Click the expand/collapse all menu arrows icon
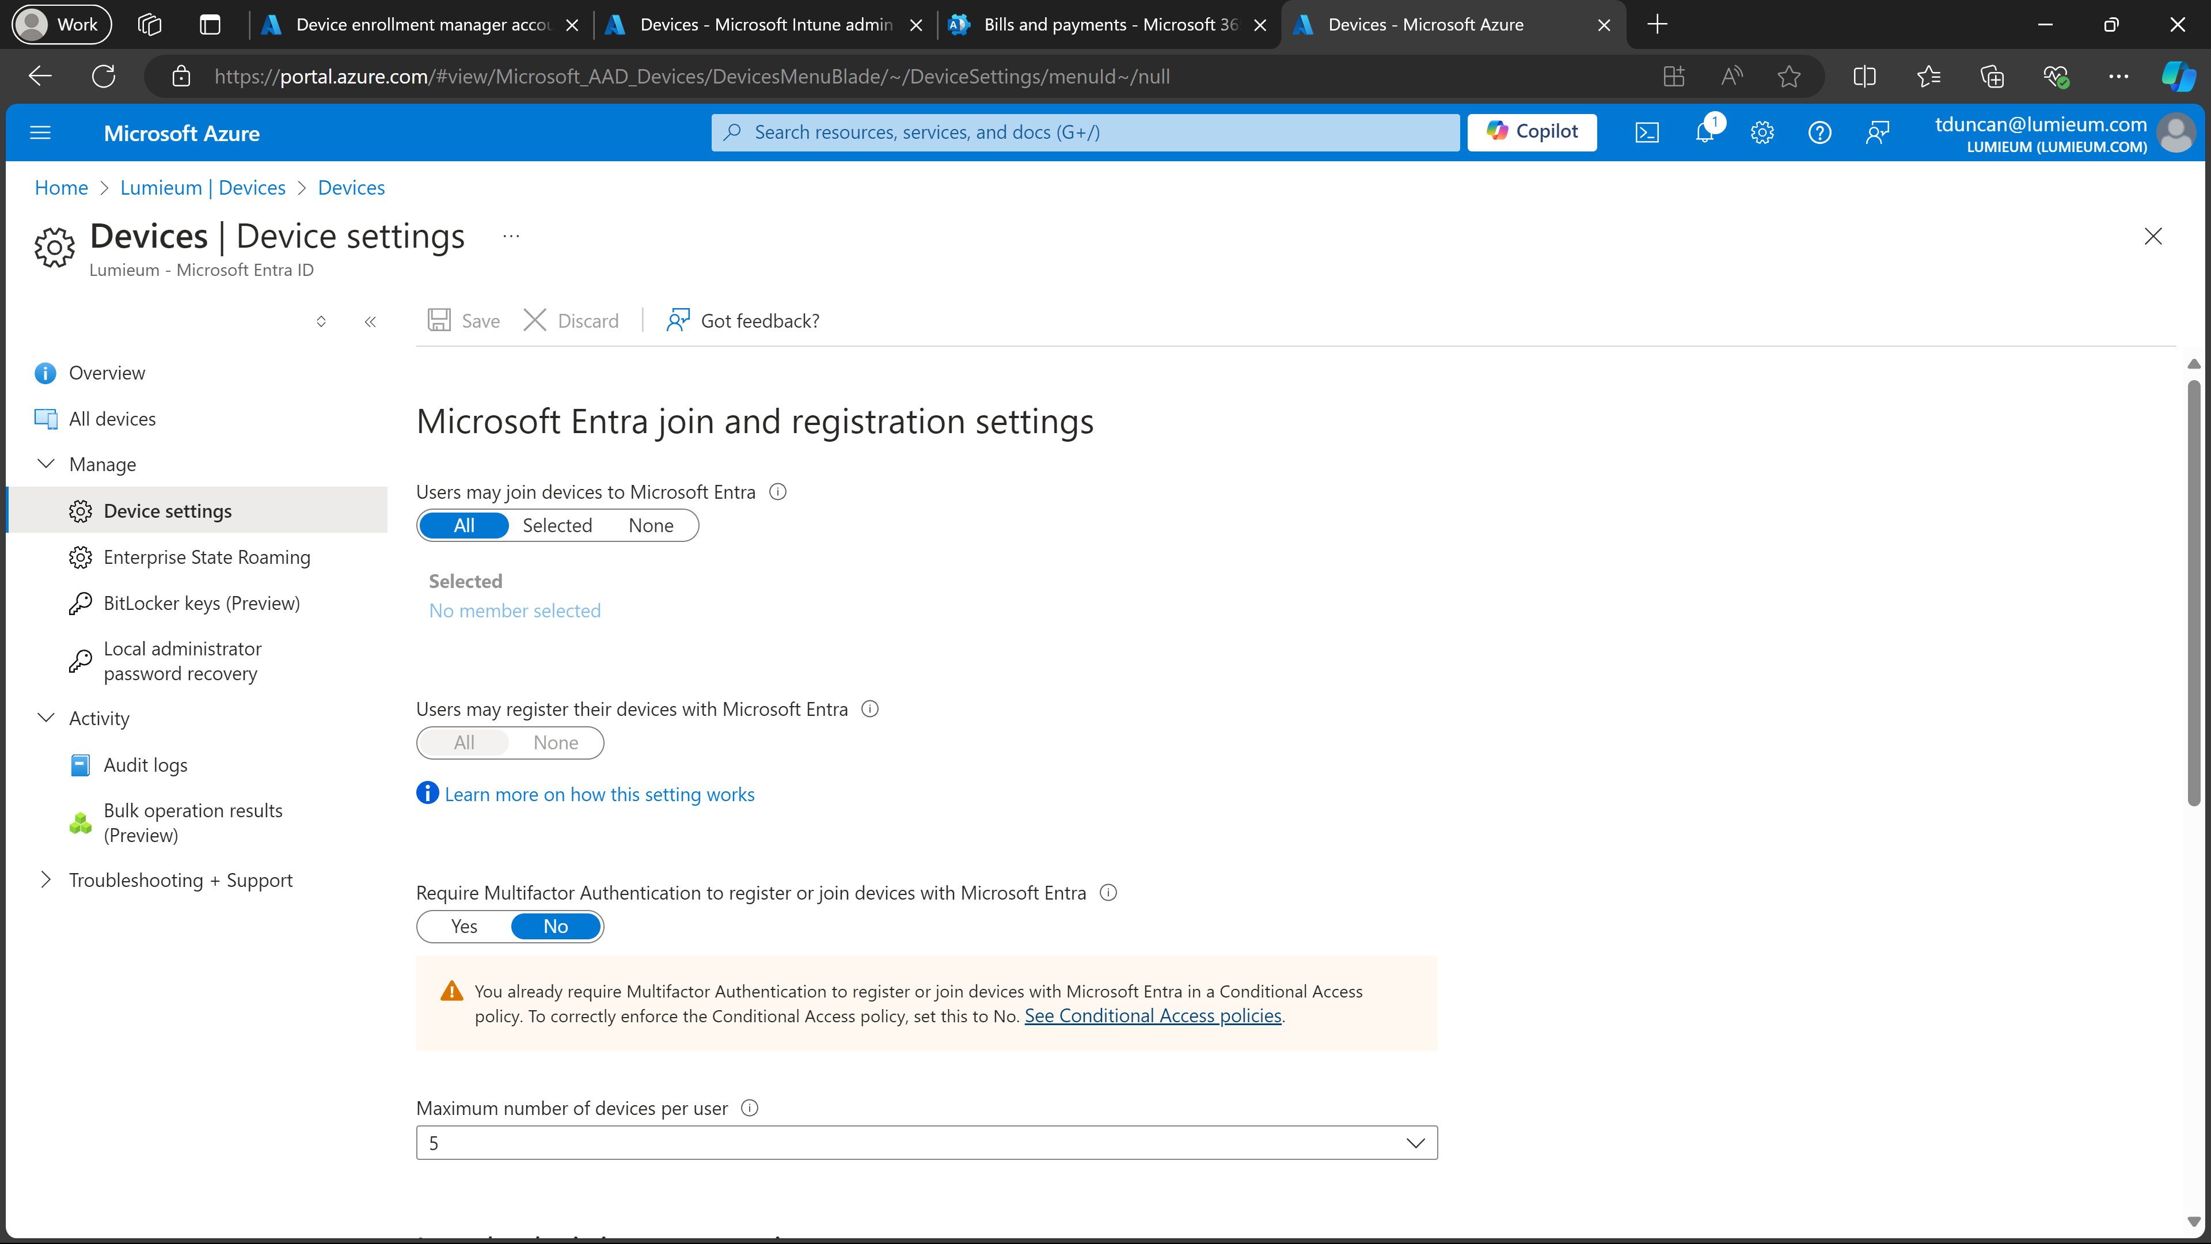Image resolution: width=2211 pixels, height=1244 pixels. [321, 322]
